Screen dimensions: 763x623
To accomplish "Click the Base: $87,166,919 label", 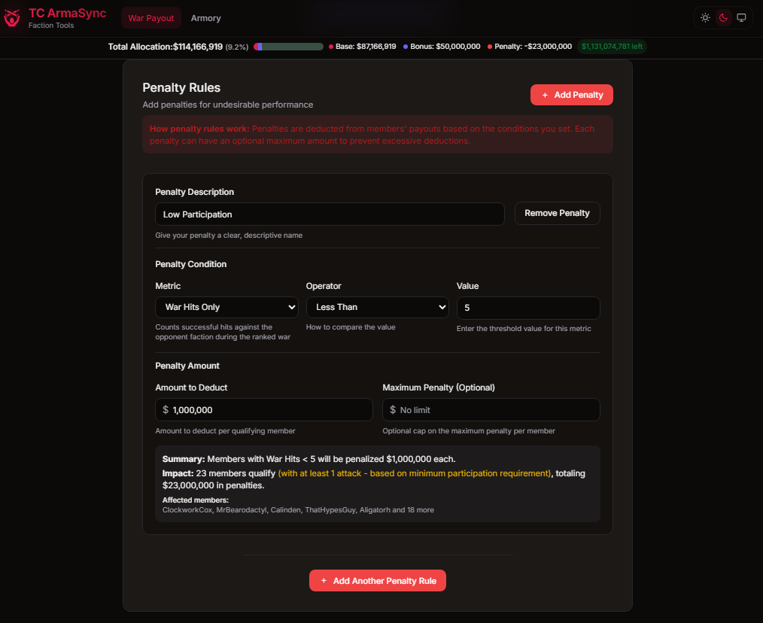I will click(363, 47).
